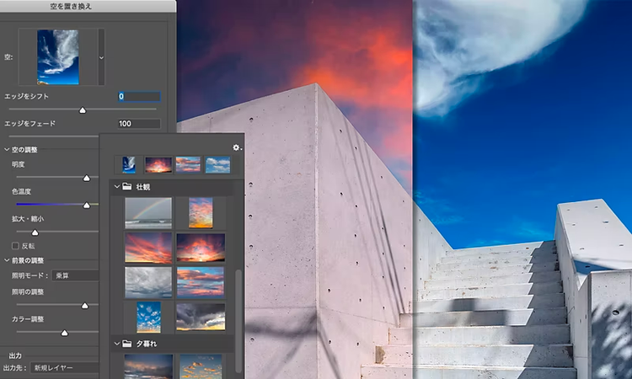Click the エッジをフェード value field showing 100
The height and width of the screenshot is (379, 632).
[x=139, y=124]
